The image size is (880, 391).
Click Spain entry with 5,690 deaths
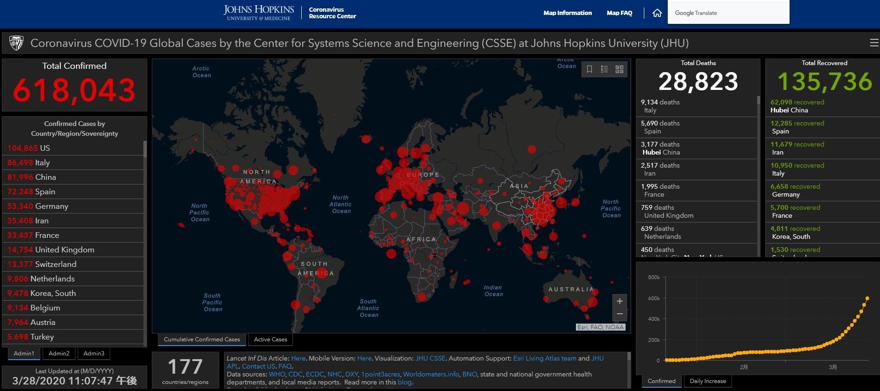(x=697, y=127)
